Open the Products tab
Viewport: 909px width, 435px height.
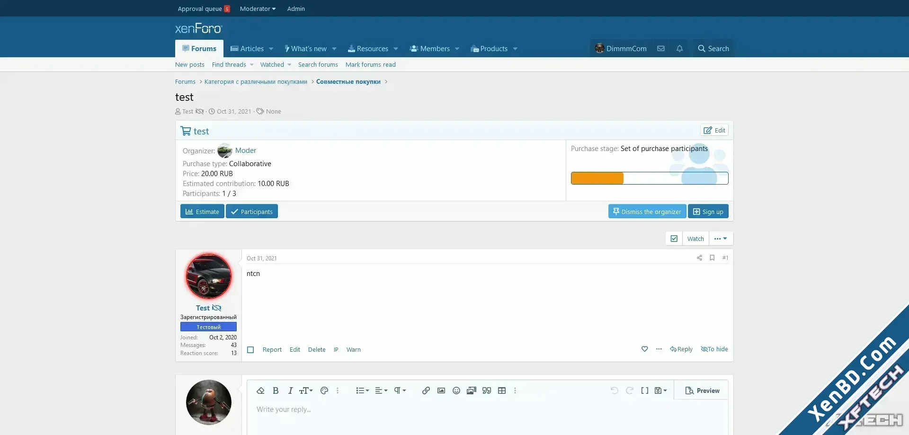489,48
